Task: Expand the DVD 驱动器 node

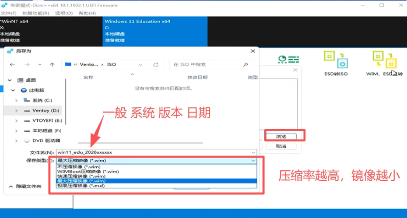Action: pyautogui.click(x=16, y=141)
